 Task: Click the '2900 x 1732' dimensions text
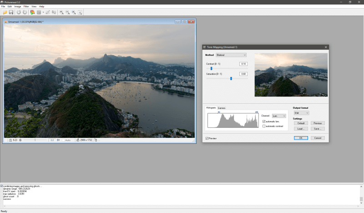pyautogui.click(x=86, y=140)
